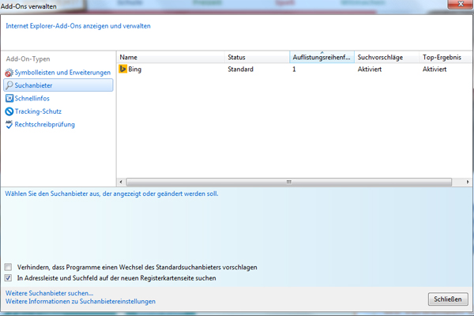Click the horizontal scrollbar right arrow
Image resolution: width=474 pixels, height=316 pixels.
468,182
